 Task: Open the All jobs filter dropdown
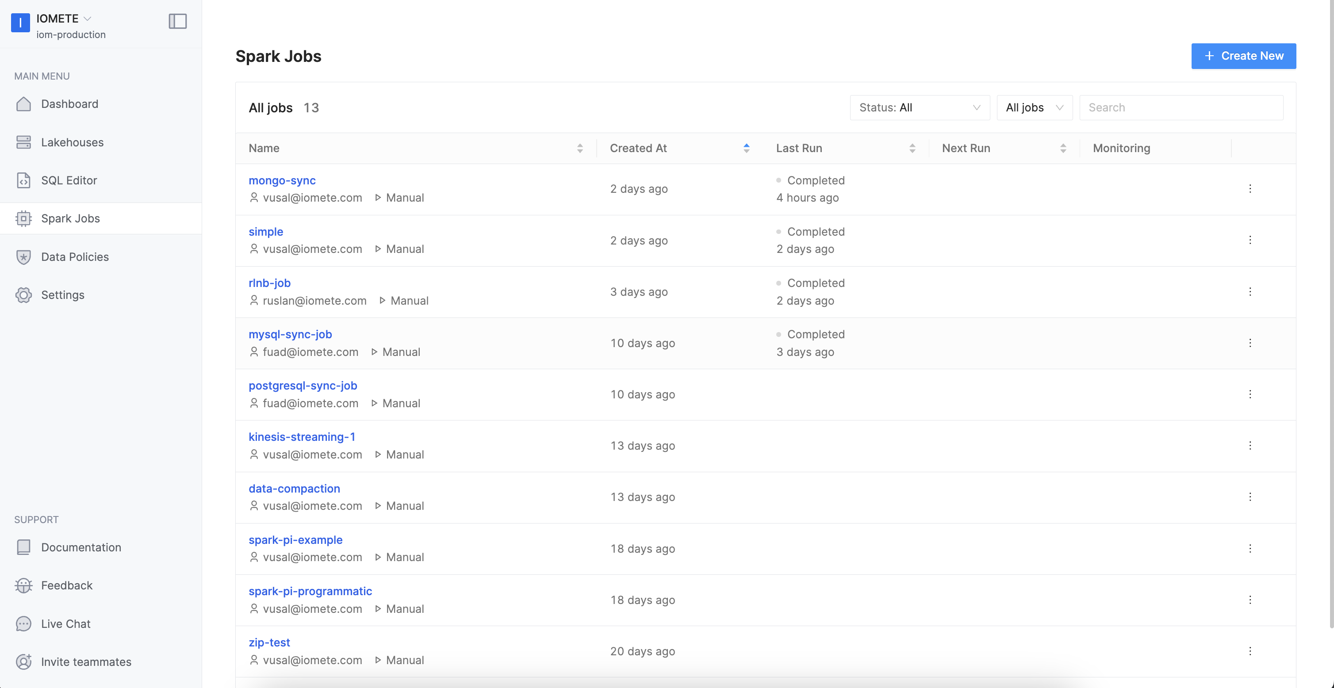pos(1034,108)
